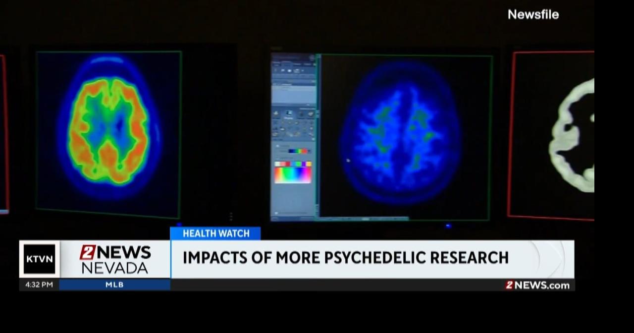The height and width of the screenshot is (333, 634).
Task: Choose a swatch from the color palette row
Action: [x=293, y=164]
